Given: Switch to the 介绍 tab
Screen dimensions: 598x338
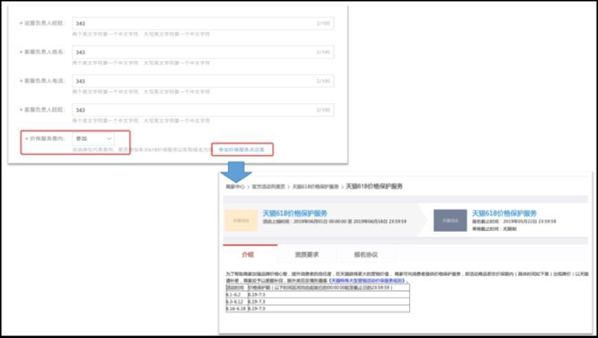Looking at the screenshot, I should (248, 255).
